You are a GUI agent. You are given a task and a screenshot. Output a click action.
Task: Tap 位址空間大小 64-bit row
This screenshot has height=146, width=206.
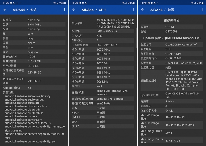point(172,110)
